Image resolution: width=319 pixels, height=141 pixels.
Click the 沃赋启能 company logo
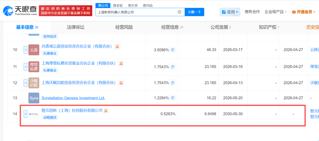tap(34, 83)
